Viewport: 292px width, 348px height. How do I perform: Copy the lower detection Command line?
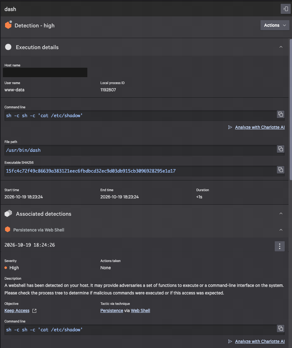pyautogui.click(x=281, y=328)
